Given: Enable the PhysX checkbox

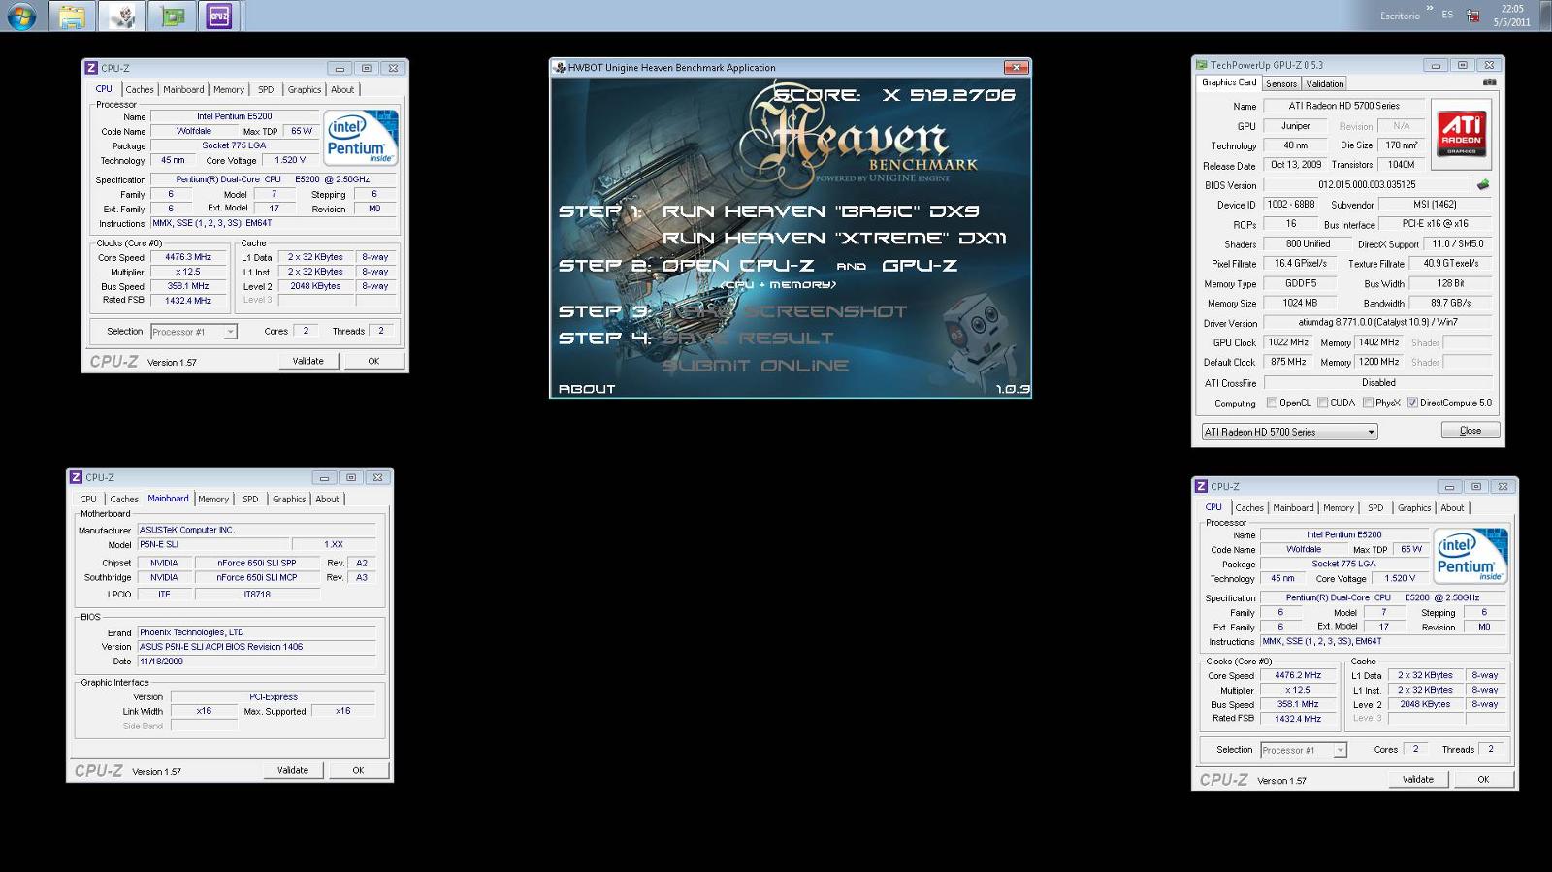Looking at the screenshot, I should point(1368,403).
